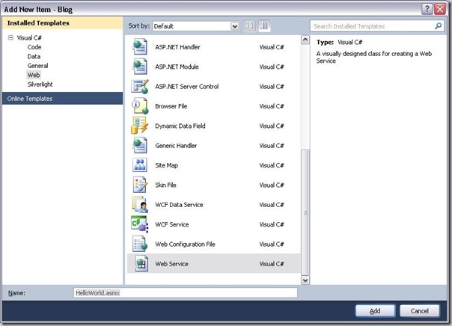Screen dimensions: 452x326
Task: Select the WCF Data Service icon
Action: point(140,204)
